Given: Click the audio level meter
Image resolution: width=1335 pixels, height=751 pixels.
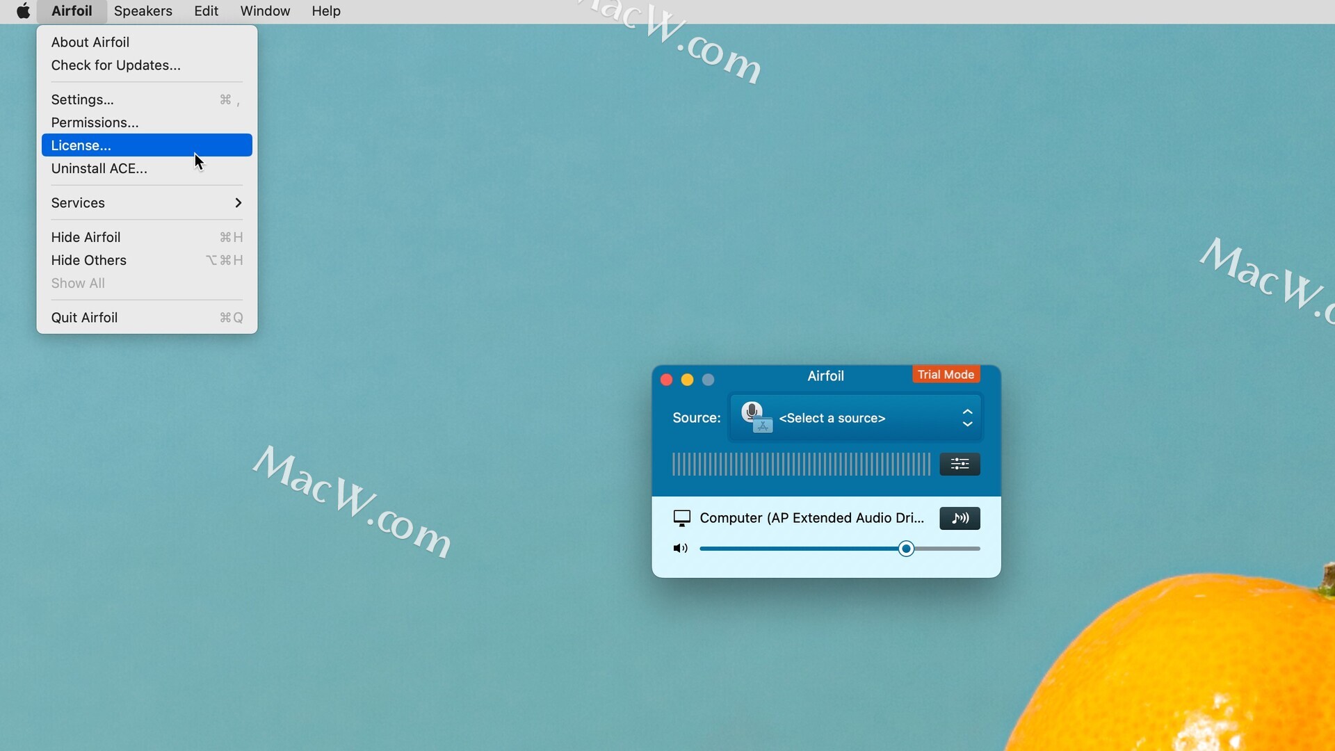Looking at the screenshot, I should pyautogui.click(x=801, y=464).
